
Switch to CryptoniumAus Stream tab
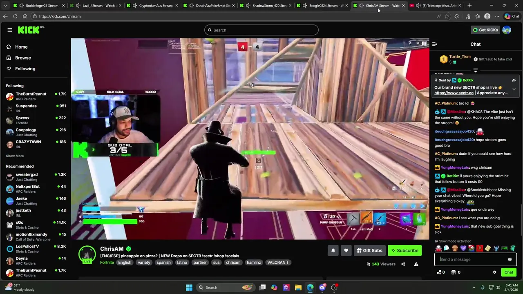click(152, 6)
